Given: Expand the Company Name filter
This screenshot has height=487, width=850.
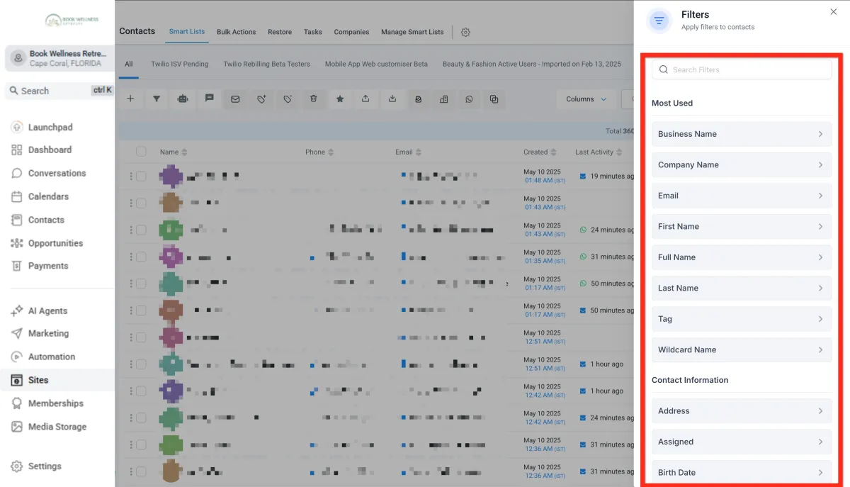Looking at the screenshot, I should click(742, 164).
